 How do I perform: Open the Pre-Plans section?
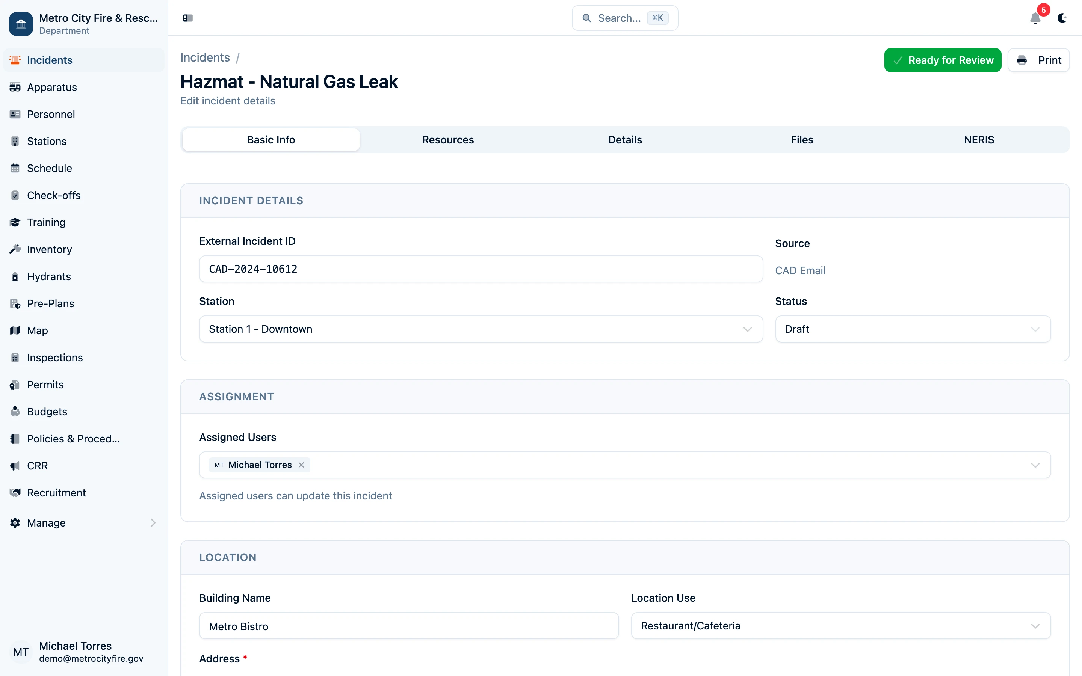(50, 303)
